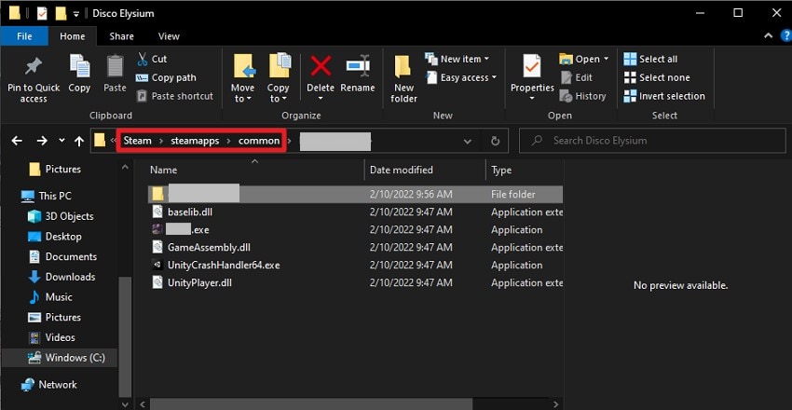Go forward with the right arrow
The image size is (792, 410).
42,141
